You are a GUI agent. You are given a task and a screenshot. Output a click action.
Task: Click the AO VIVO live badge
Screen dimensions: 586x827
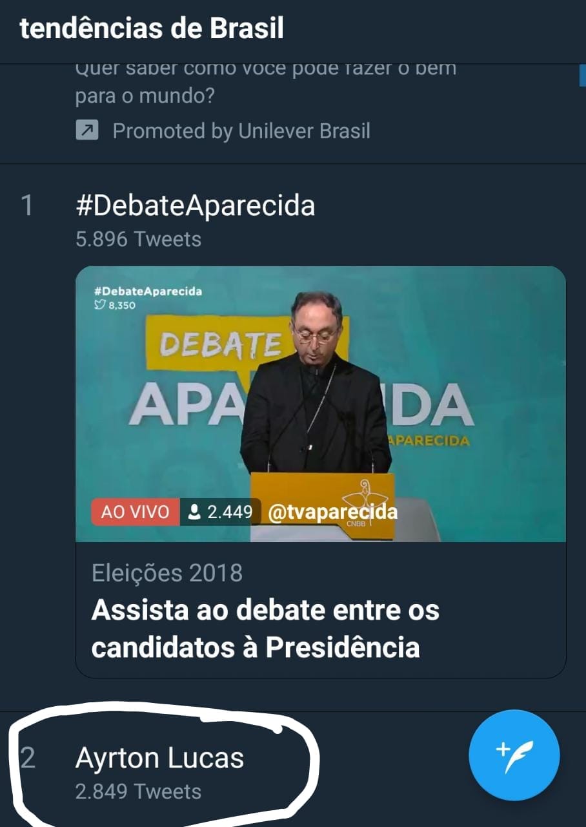[x=136, y=512]
